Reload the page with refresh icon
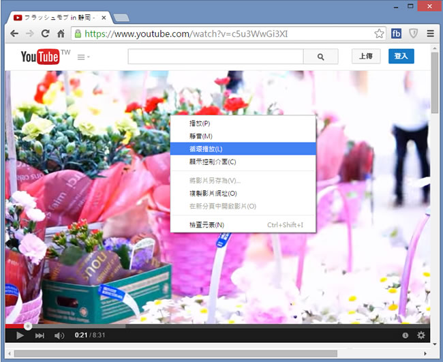The width and height of the screenshot is (443, 362). point(46,33)
